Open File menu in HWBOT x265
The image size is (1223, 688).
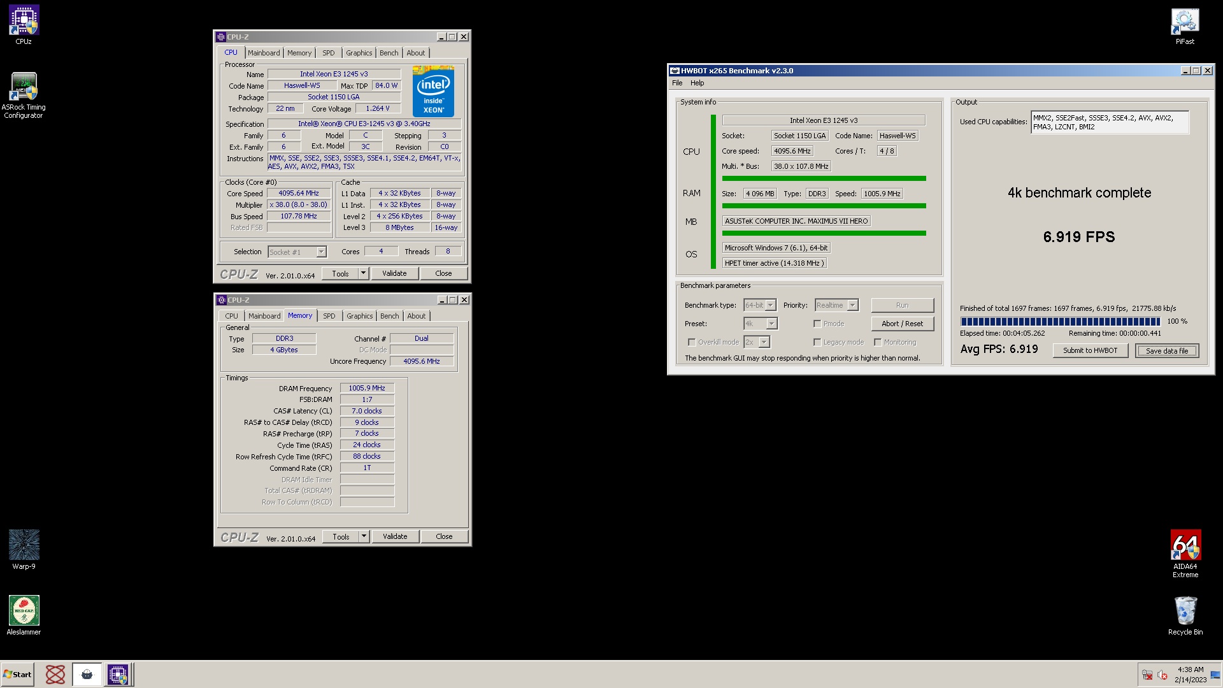point(677,83)
